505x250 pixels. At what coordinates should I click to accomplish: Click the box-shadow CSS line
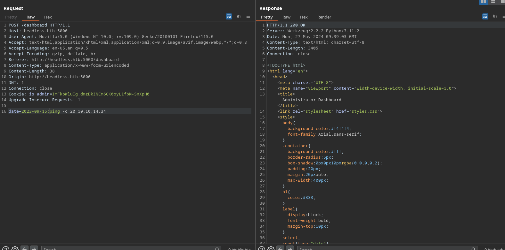click(335, 163)
